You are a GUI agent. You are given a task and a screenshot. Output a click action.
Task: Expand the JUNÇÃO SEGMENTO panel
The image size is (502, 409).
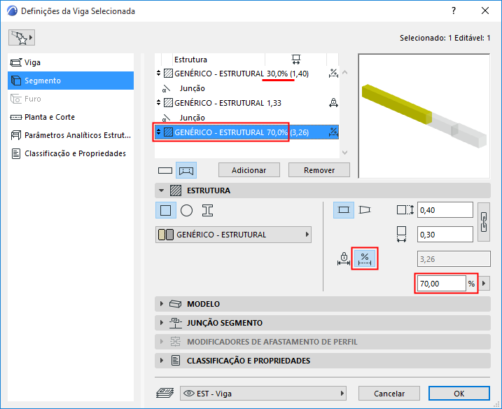click(161, 323)
